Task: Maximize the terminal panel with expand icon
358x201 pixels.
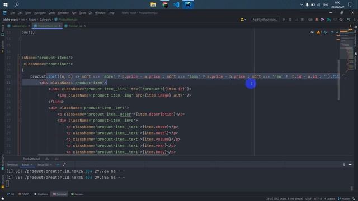Action: [x=64, y=165]
